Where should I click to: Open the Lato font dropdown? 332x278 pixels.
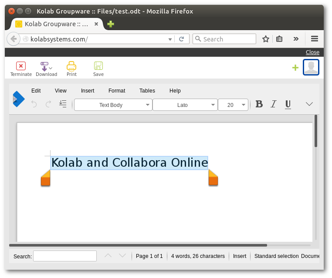(x=185, y=105)
